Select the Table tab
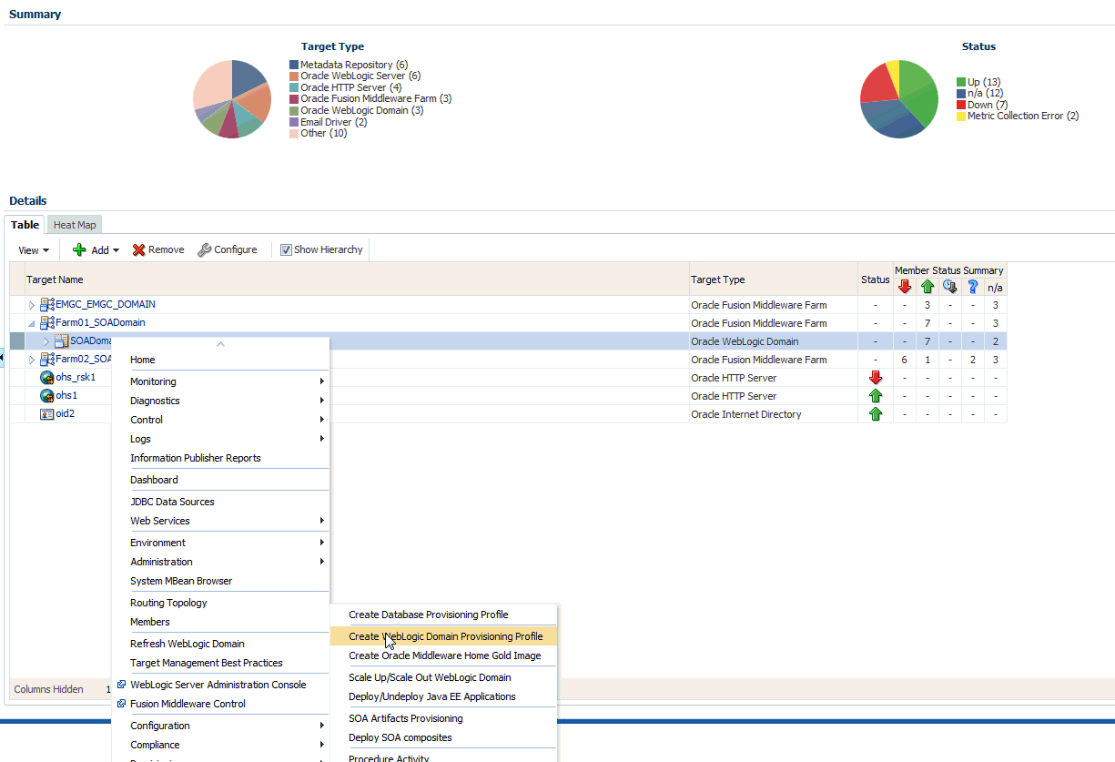This screenshot has height=762, width=1115. (25, 225)
